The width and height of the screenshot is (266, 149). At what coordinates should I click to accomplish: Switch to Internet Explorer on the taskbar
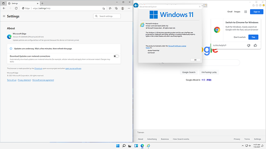(x=149, y=146)
